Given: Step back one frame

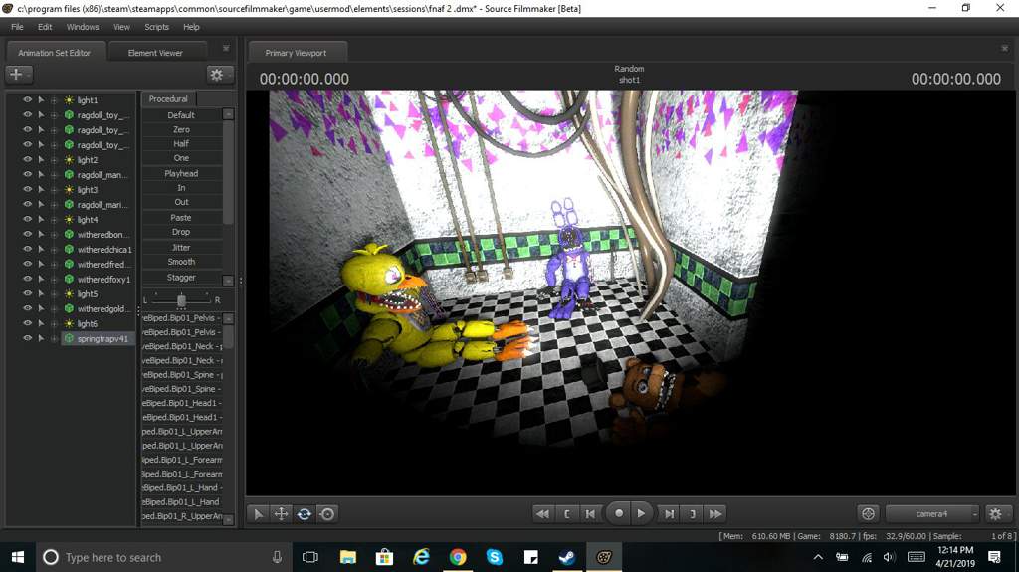Looking at the screenshot, I should 590,513.
